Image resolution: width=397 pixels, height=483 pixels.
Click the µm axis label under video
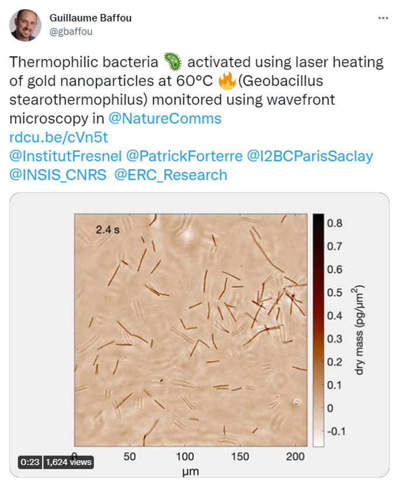pyautogui.click(x=190, y=470)
